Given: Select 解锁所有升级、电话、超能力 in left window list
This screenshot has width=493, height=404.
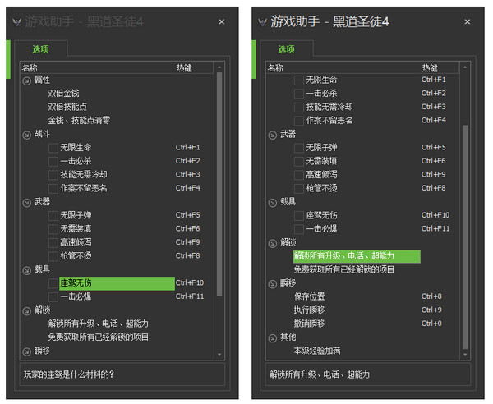Looking at the screenshot, I should (98, 324).
